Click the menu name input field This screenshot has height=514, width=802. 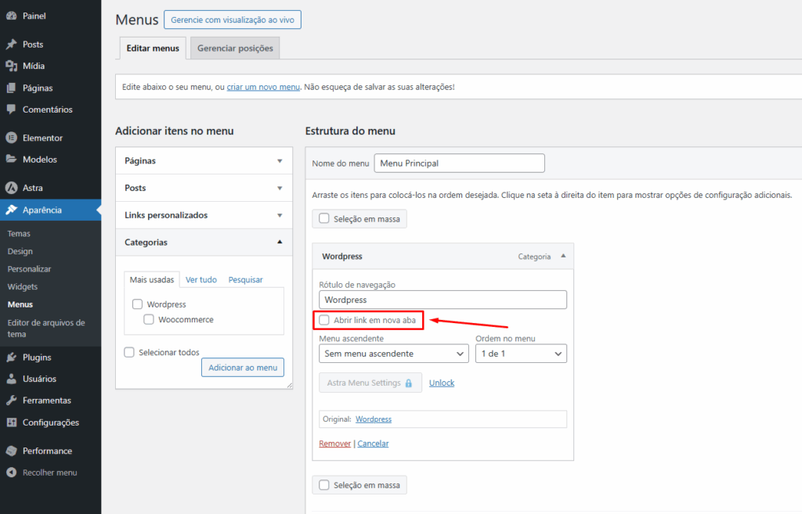tap(459, 163)
